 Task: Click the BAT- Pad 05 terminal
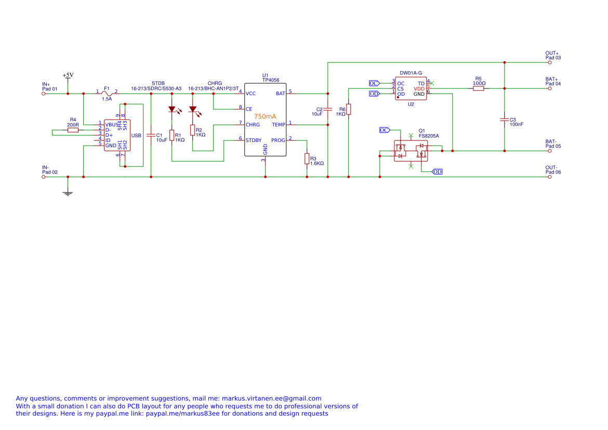(x=549, y=151)
